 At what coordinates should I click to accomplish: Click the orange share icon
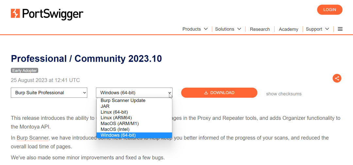pos(337,78)
